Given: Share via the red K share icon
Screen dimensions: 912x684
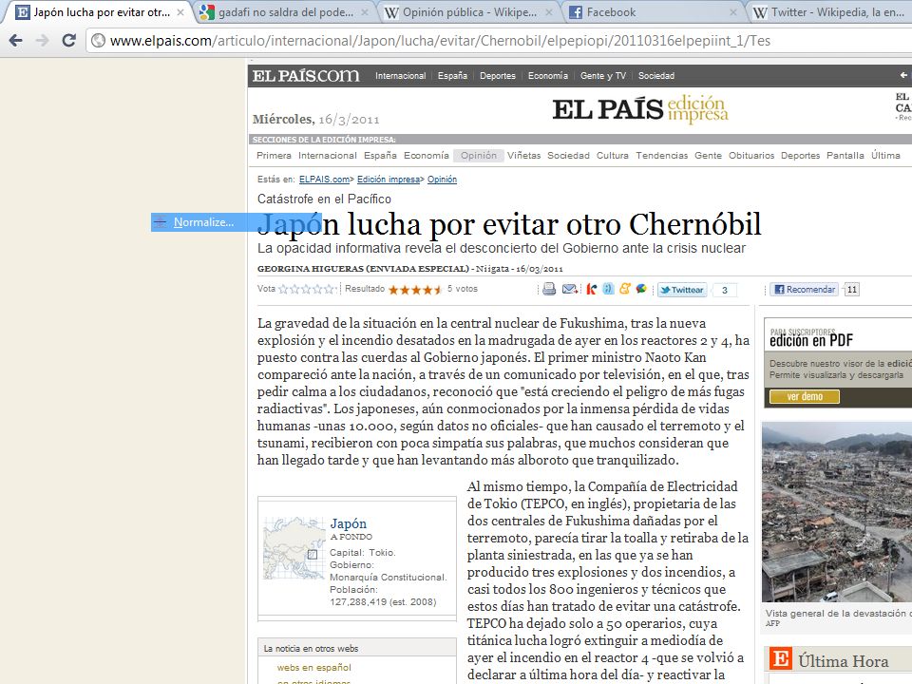Looking at the screenshot, I should coord(591,289).
